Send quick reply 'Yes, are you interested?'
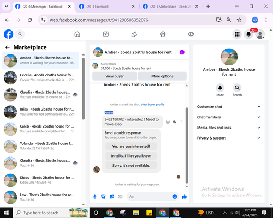 131,146
